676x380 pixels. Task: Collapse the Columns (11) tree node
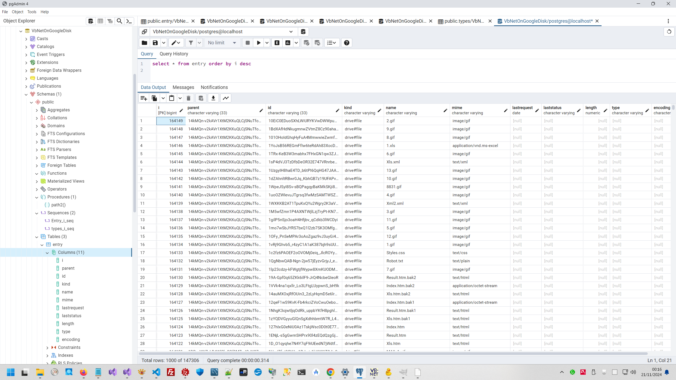(x=47, y=253)
